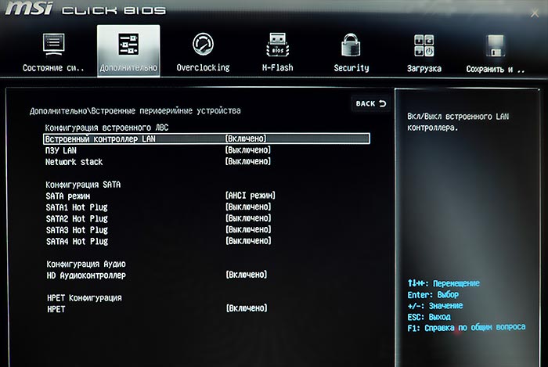Open the Состояние системы monitor icon

(x=53, y=45)
